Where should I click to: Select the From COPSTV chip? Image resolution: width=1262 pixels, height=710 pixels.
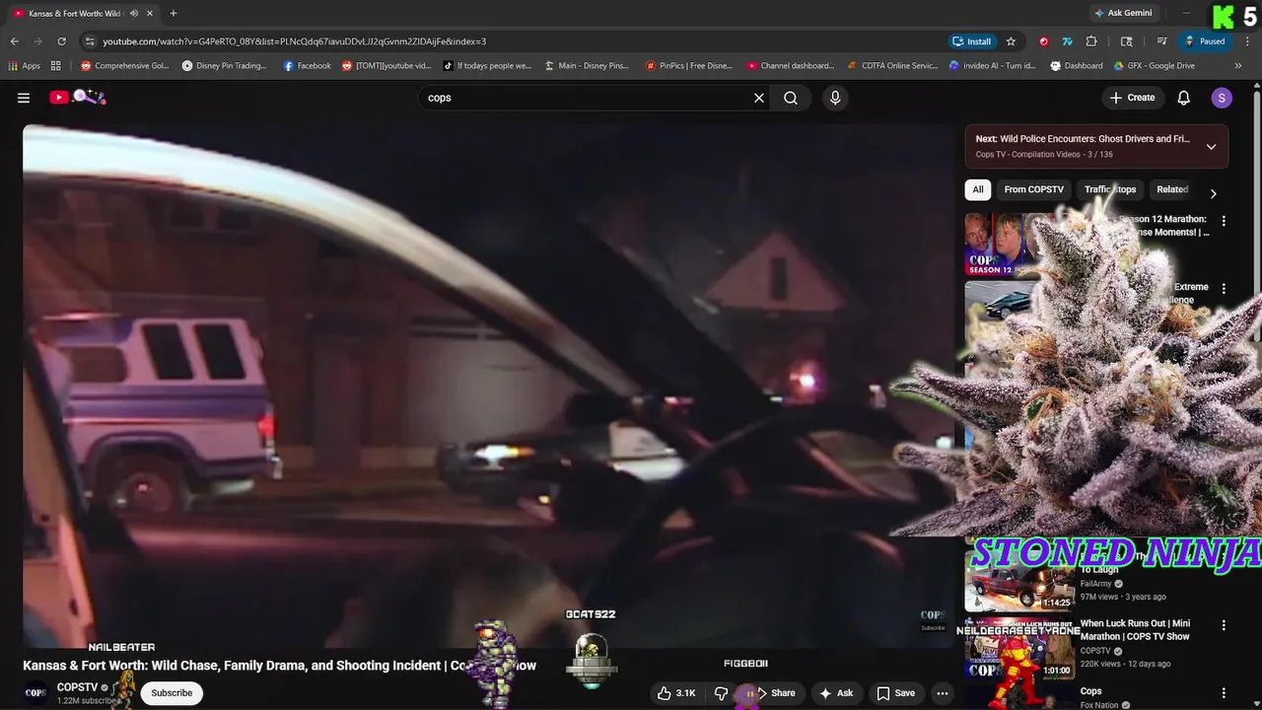coord(1033,189)
